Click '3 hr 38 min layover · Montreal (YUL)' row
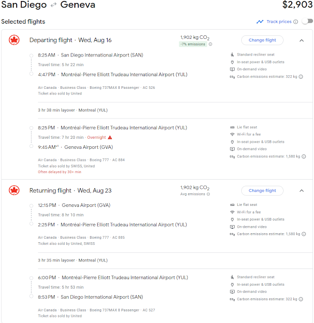Image resolution: width=314 pixels, height=323 pixels. (x=73, y=110)
